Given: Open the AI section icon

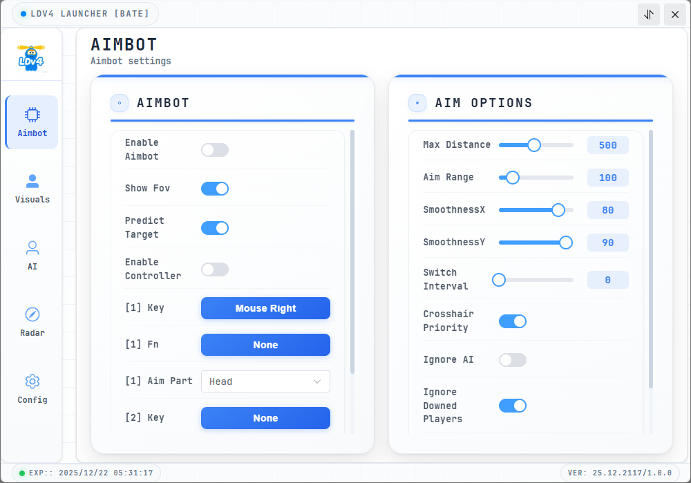Looking at the screenshot, I should point(32,247).
